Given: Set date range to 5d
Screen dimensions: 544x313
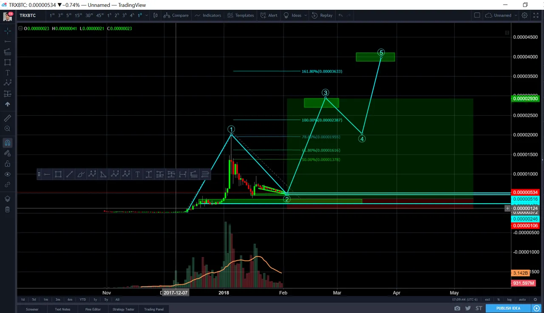Looking at the screenshot, I should click(34, 299).
